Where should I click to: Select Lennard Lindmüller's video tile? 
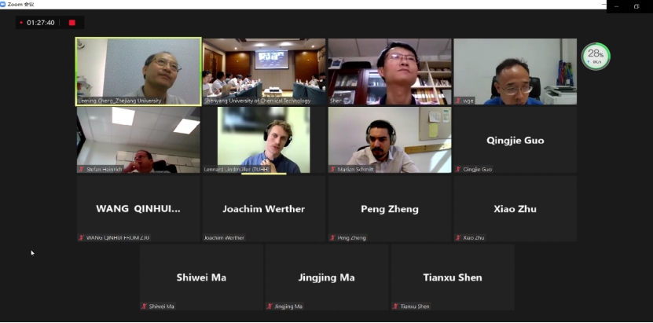[x=264, y=140]
